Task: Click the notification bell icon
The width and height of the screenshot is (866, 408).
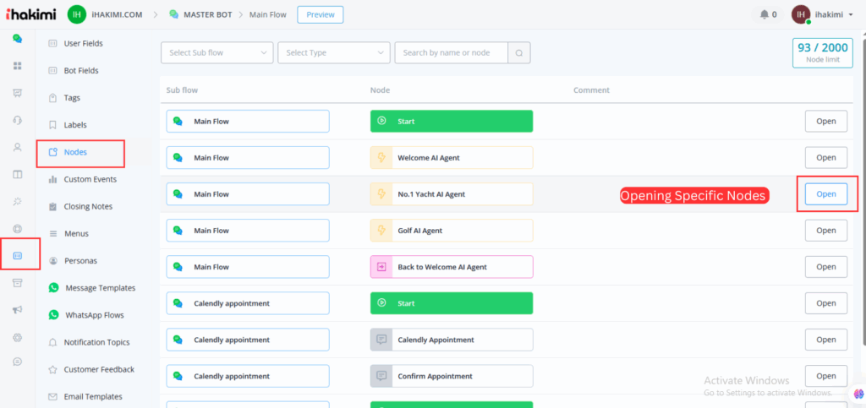Action: (765, 14)
